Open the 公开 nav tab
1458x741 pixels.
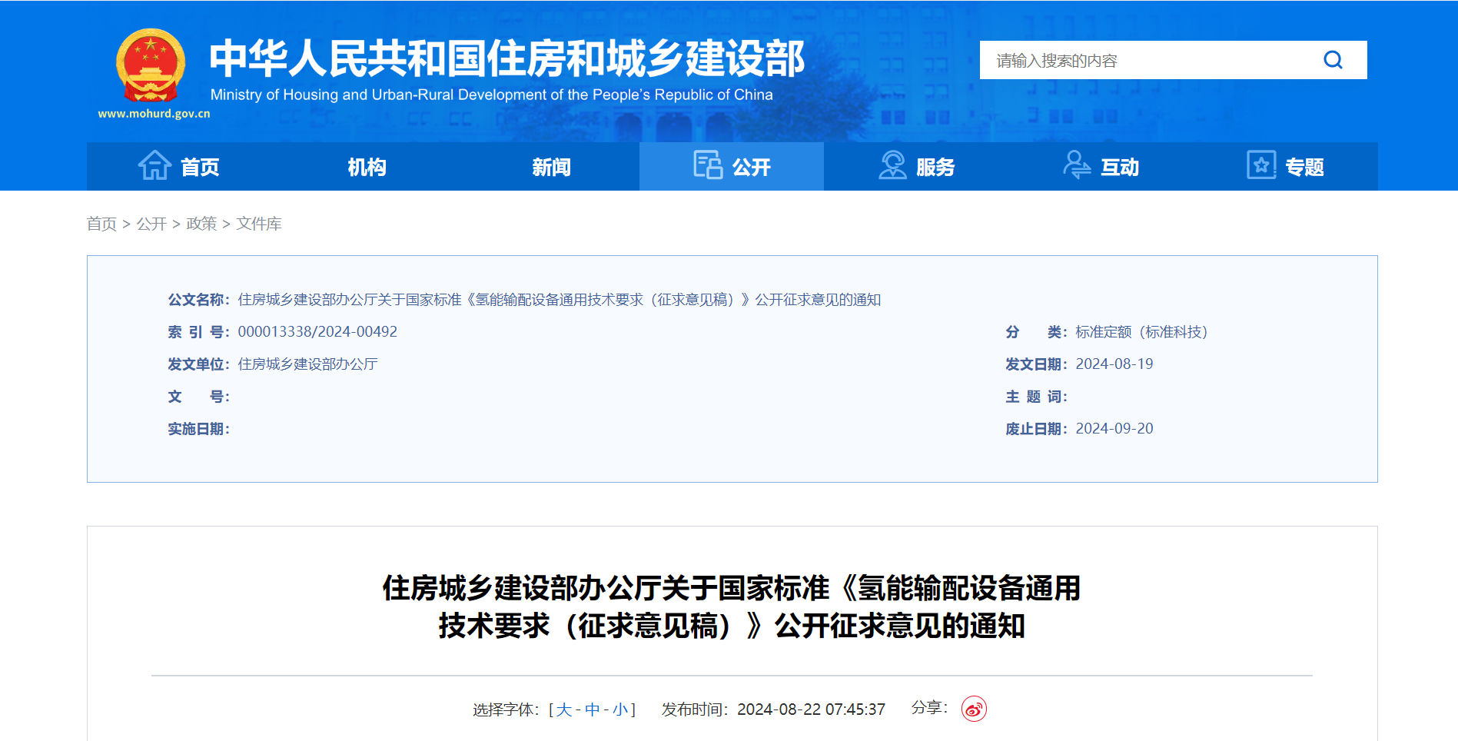(x=732, y=166)
